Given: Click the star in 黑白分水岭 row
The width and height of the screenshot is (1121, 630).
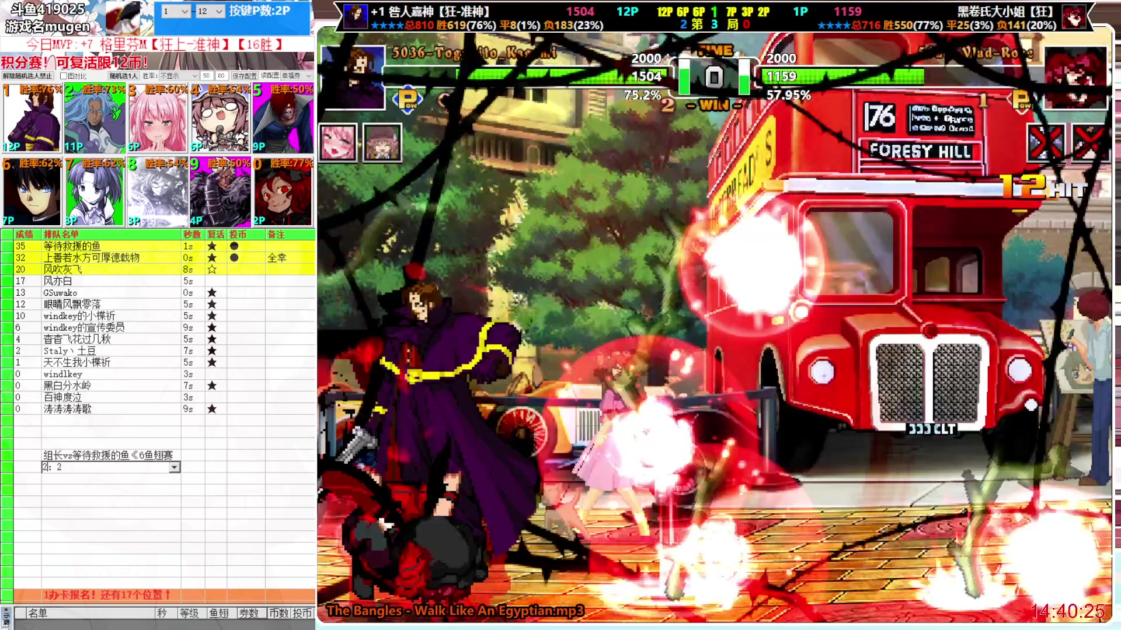Looking at the screenshot, I should click(x=212, y=386).
